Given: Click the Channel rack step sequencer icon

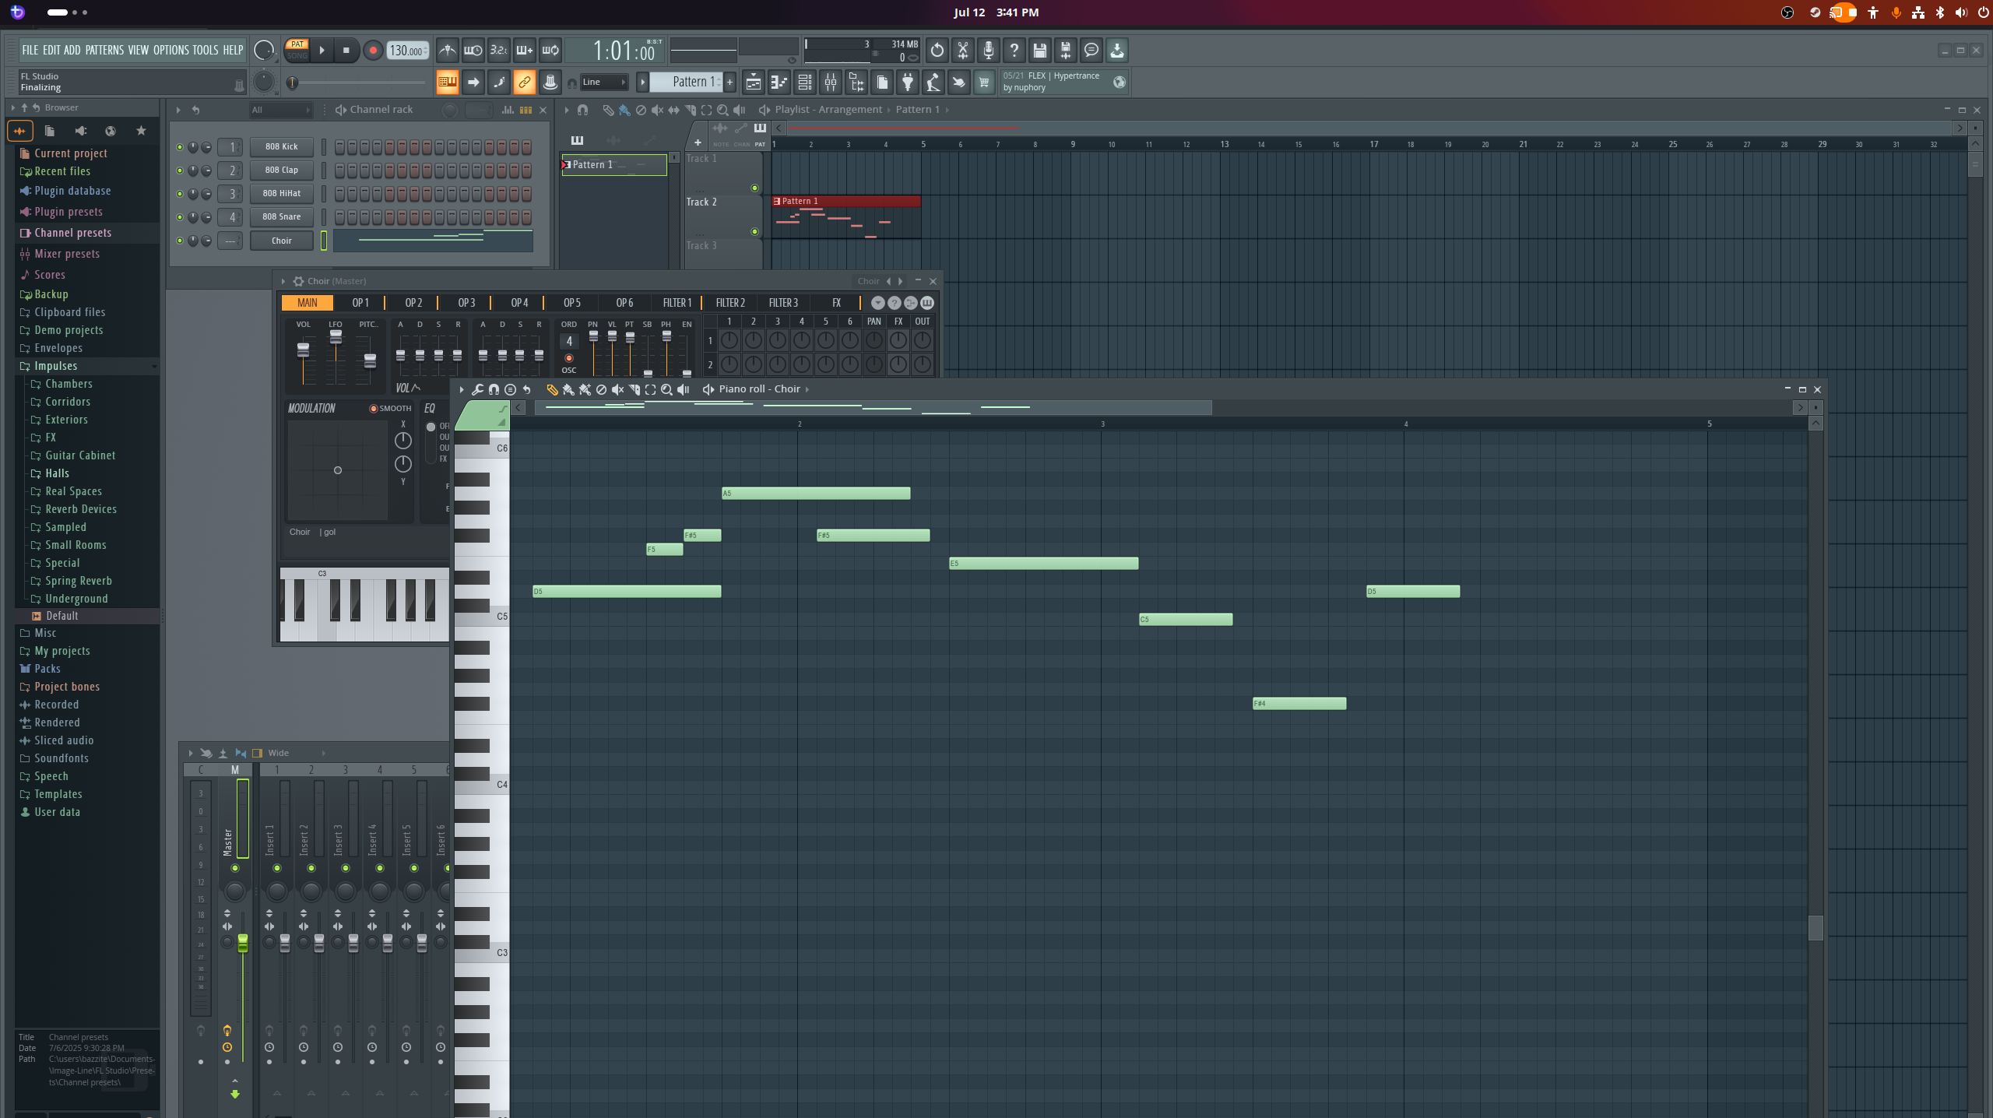Looking at the screenshot, I should tap(525, 110).
